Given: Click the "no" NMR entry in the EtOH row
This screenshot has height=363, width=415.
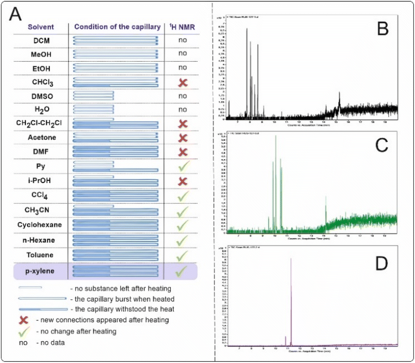Looking at the screenshot, I should click(183, 68).
